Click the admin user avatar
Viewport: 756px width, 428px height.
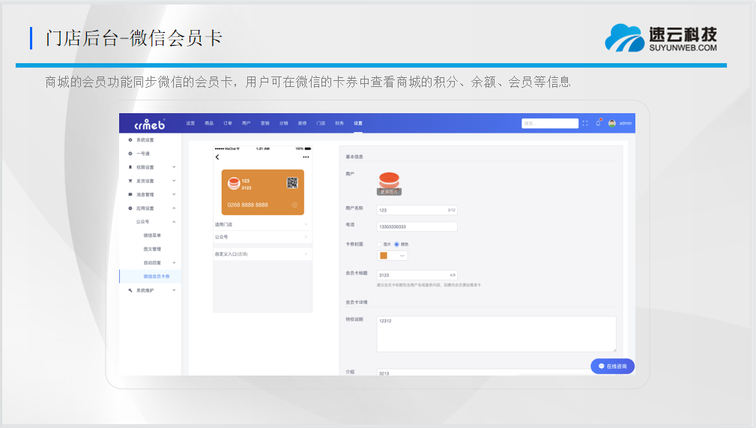(612, 123)
